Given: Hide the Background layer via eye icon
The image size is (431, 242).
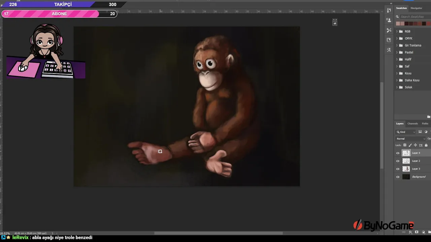Looking at the screenshot, I should point(398,177).
